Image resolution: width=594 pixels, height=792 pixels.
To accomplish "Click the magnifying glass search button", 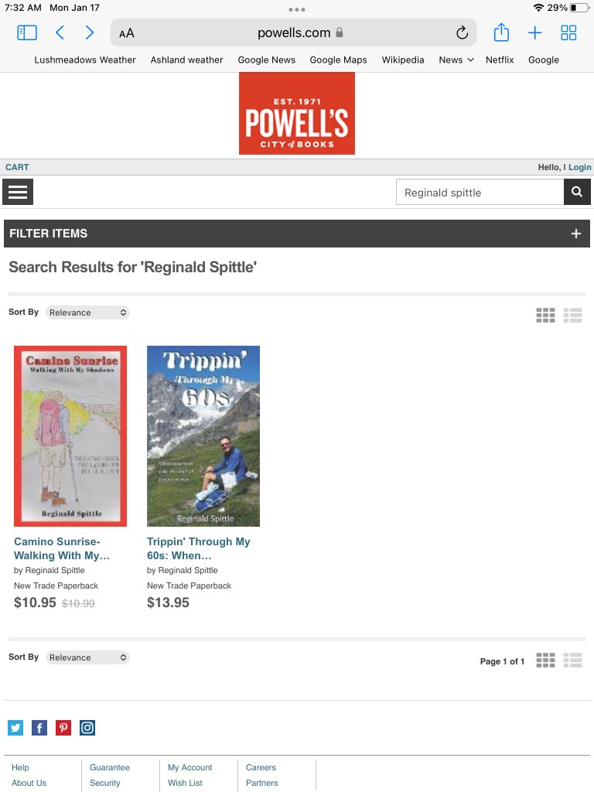I will tap(577, 192).
